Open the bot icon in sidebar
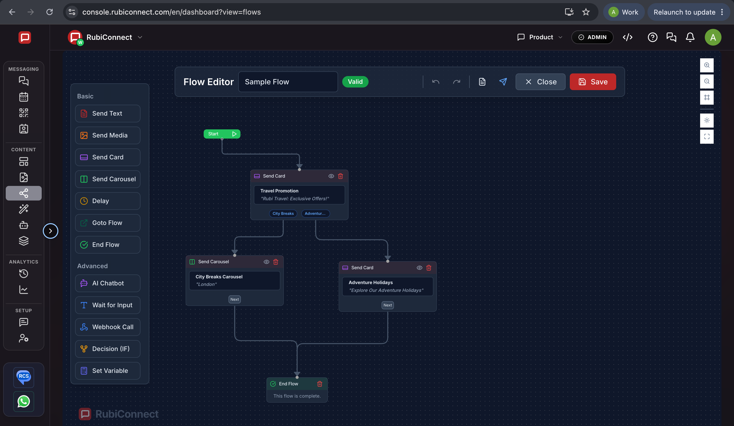734x426 pixels. click(x=24, y=225)
